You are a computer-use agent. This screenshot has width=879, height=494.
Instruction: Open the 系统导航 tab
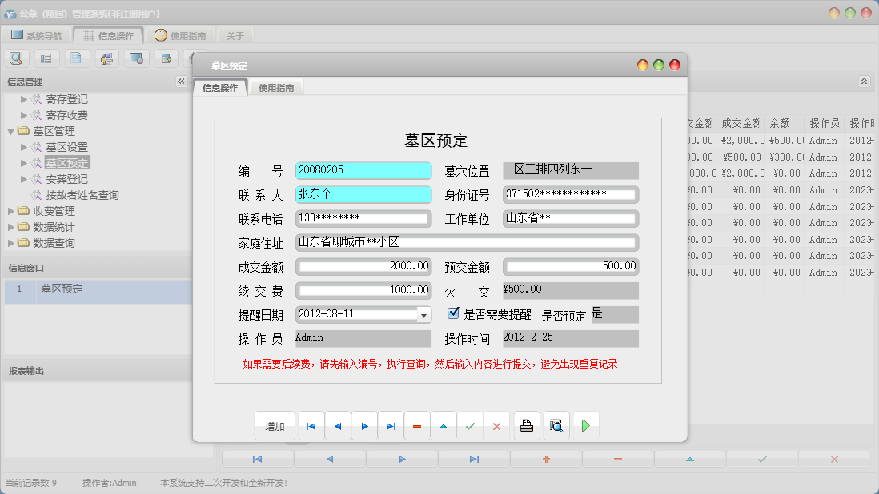click(35, 34)
